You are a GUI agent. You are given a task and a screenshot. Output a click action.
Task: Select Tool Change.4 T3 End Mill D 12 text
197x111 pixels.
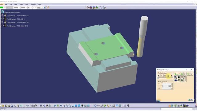pos(17,26)
